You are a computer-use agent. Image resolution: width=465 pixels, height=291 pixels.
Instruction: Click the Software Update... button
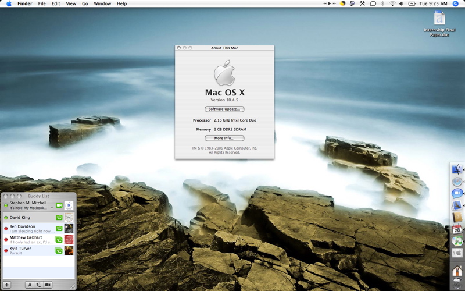224,109
